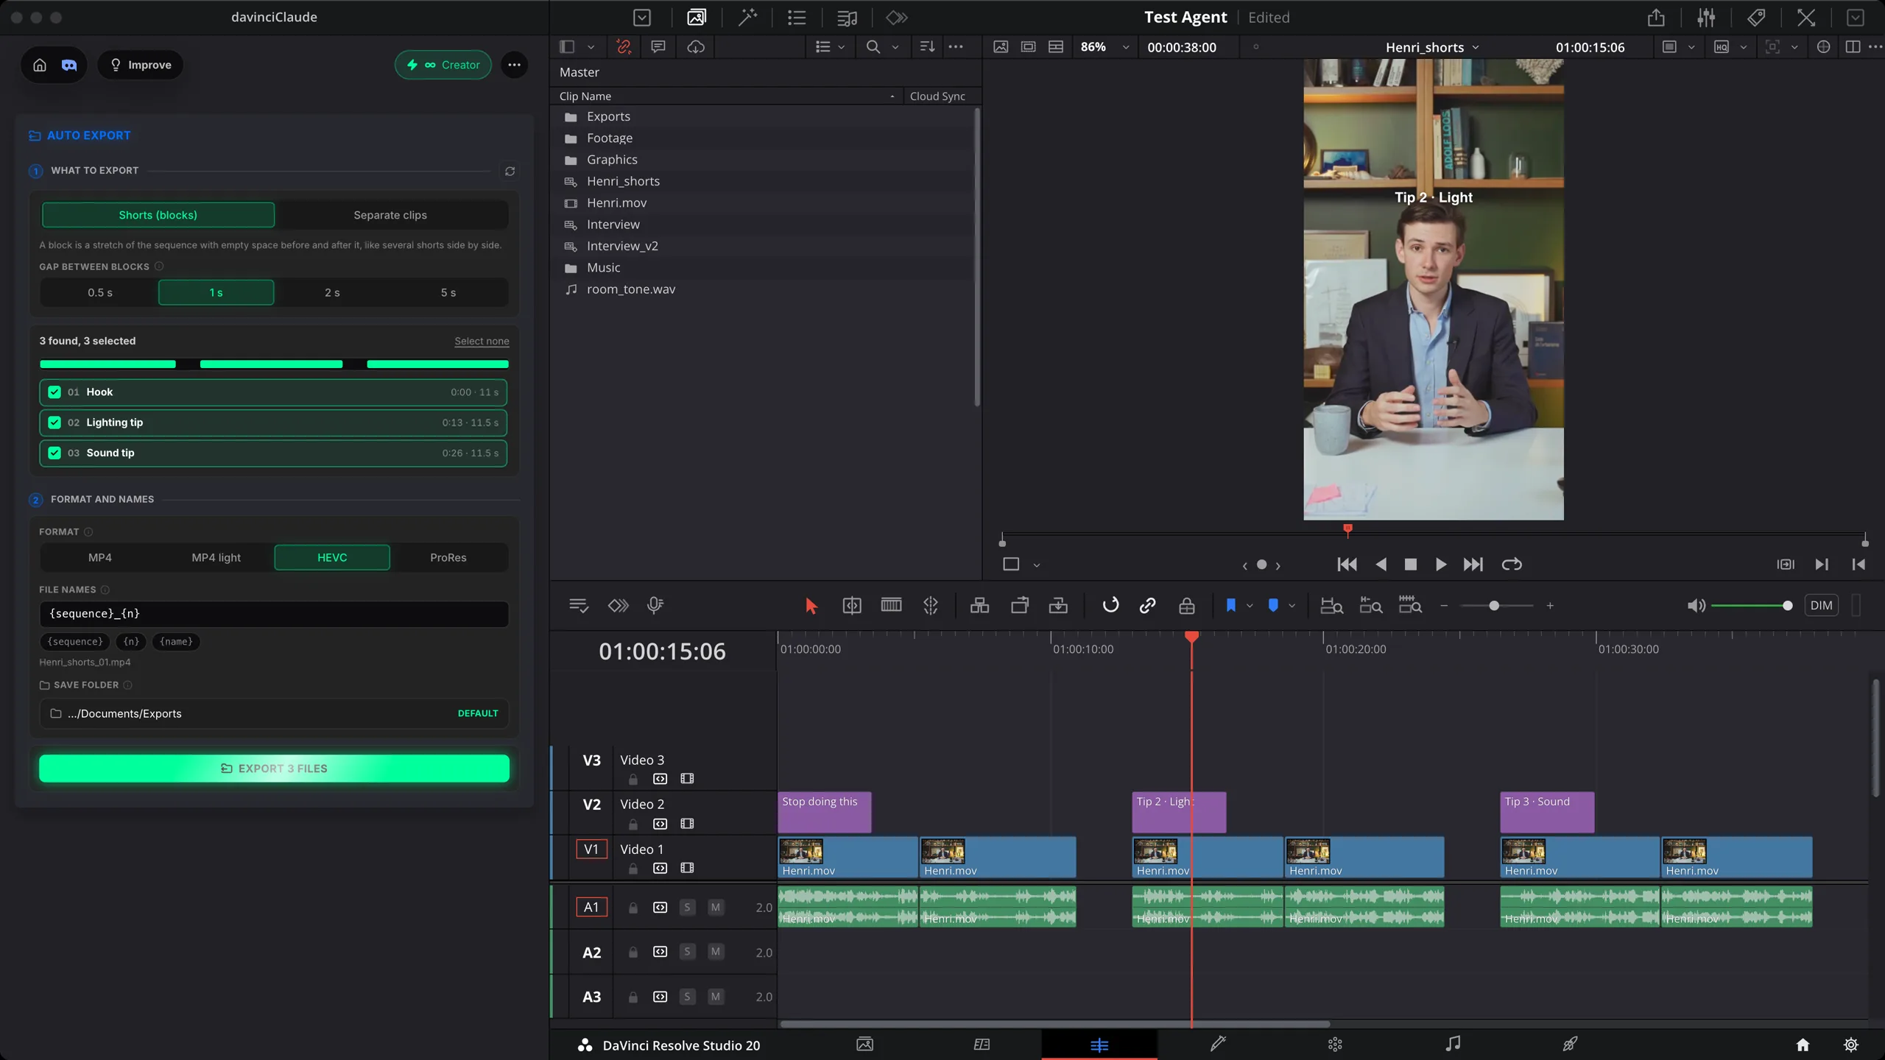The width and height of the screenshot is (1885, 1060).
Task: Expand the search options dropdown arrow
Action: point(895,47)
